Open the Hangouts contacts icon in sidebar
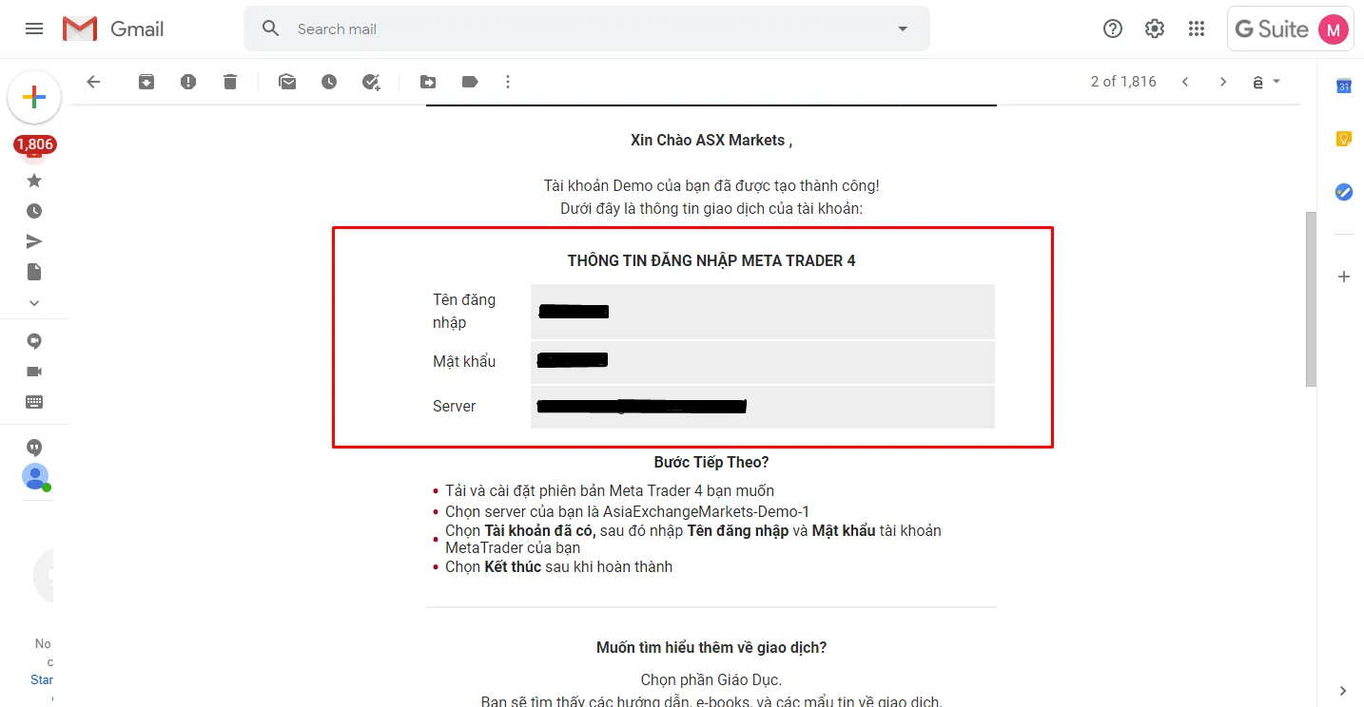The image size is (1364, 707). pyautogui.click(x=34, y=341)
